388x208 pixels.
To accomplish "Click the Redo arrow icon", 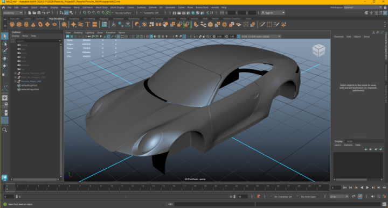I will click(x=48, y=13).
